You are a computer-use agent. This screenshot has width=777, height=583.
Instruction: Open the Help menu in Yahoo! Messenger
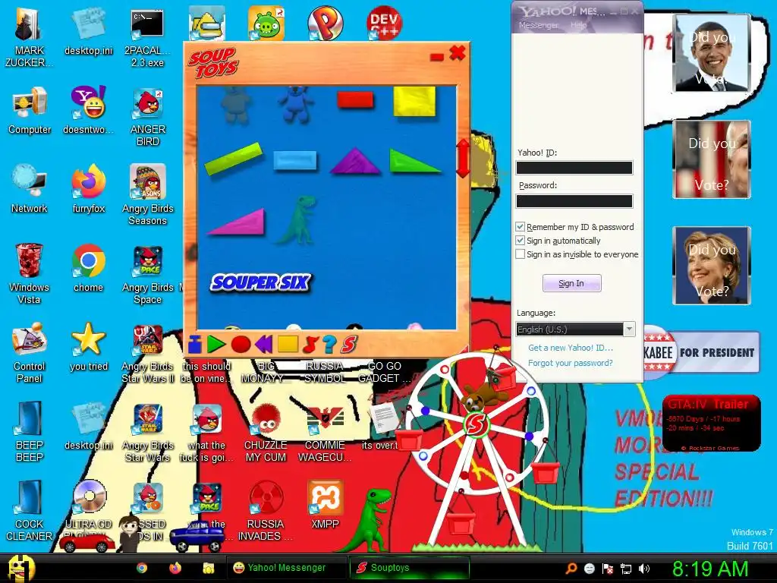[578, 25]
